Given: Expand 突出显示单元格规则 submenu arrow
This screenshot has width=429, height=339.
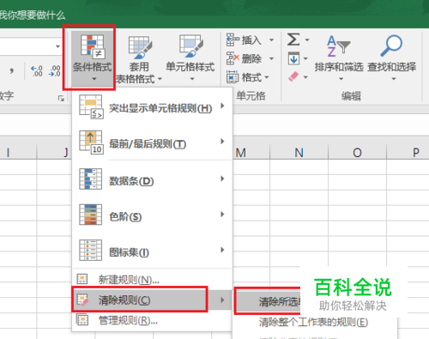Looking at the screenshot, I should (222, 106).
